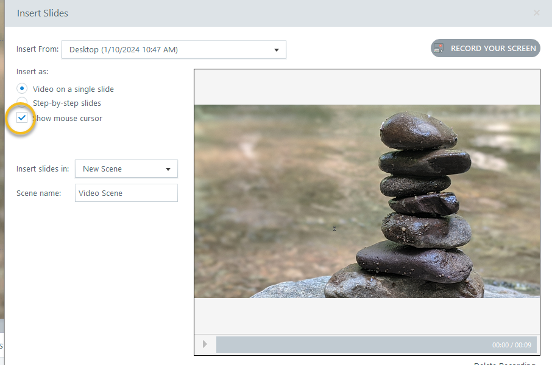This screenshot has height=365, width=552.
Task: Click the play button under the preview
Action: (x=205, y=344)
